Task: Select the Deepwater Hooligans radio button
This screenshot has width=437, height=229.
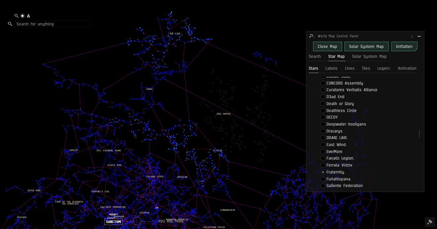Action: click(323, 124)
